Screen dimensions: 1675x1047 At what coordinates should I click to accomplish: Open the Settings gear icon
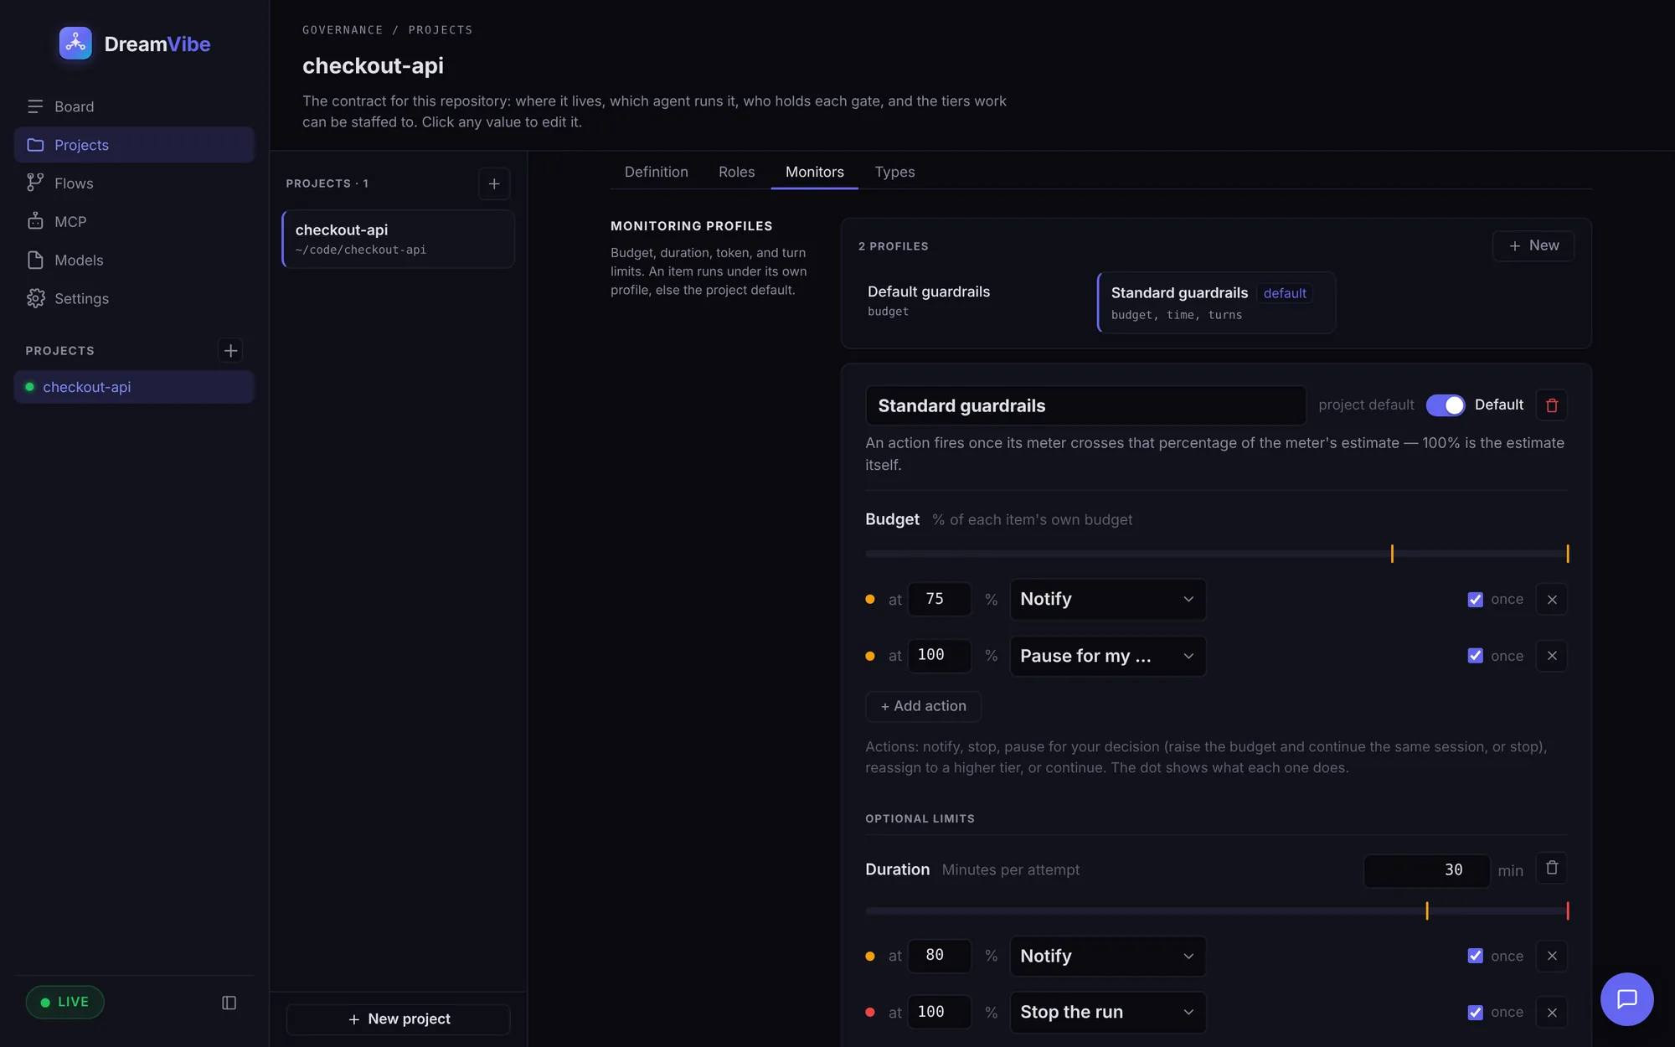(x=35, y=298)
